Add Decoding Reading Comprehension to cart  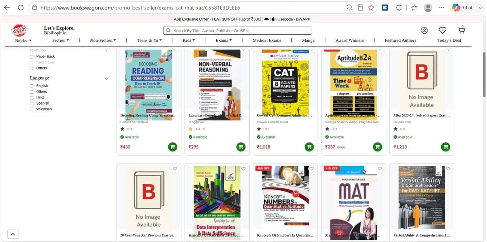[172, 147]
